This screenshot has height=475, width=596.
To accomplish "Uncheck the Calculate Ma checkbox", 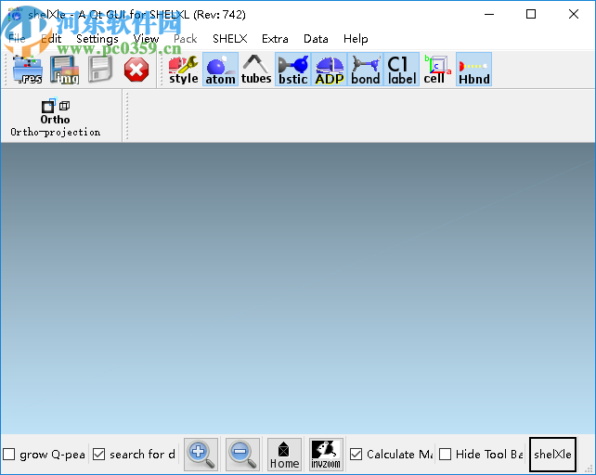I will (x=356, y=454).
